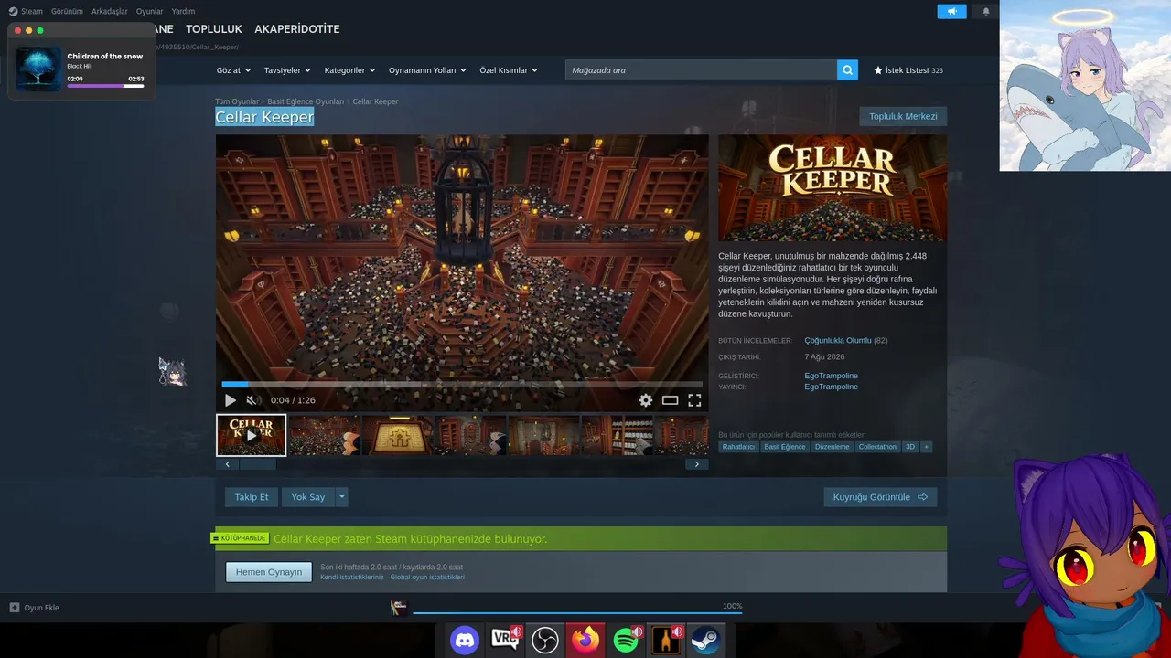
Task: Unmute the trailer audio
Action: point(252,400)
